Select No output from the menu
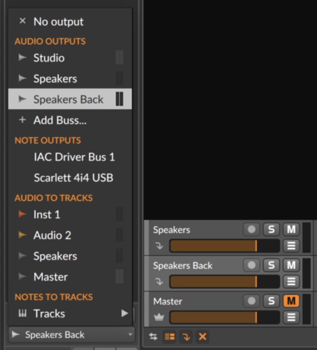Screen dimensions: 317x350 click(x=70, y=22)
